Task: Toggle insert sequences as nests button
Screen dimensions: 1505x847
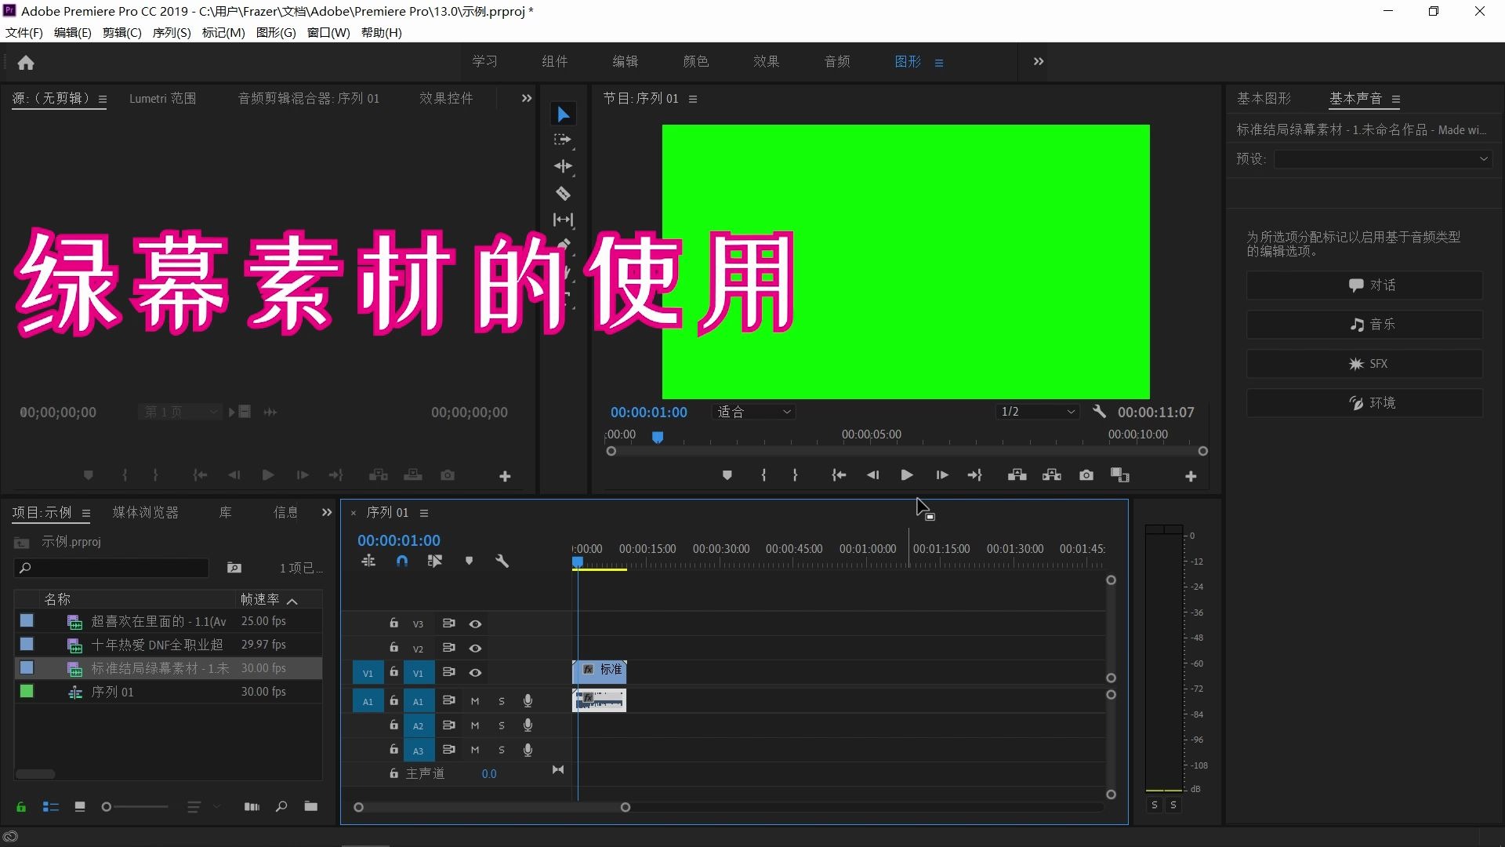Action: point(368,561)
